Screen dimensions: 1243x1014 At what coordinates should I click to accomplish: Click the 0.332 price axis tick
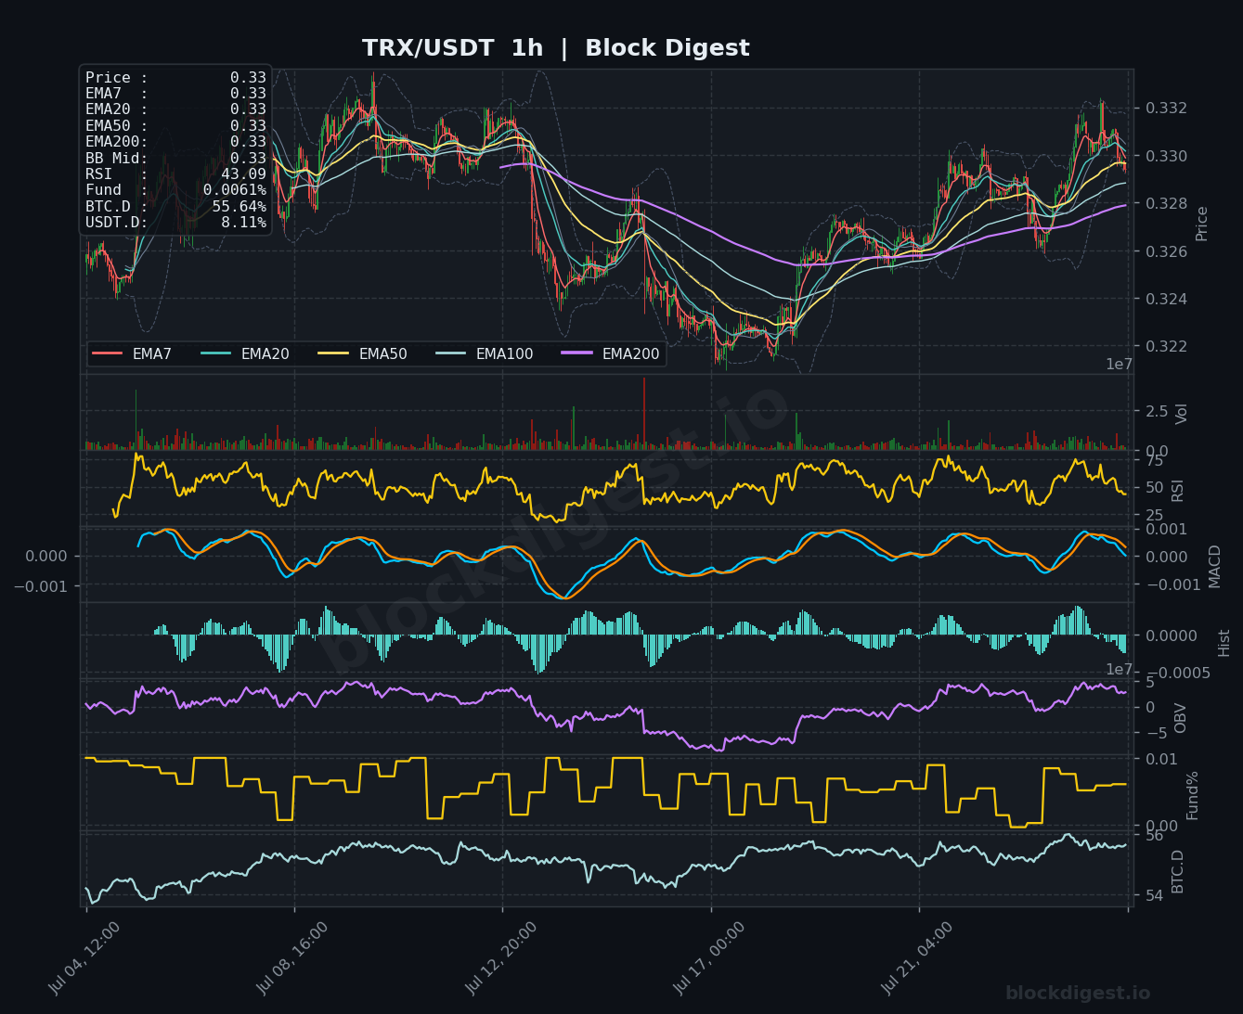[x=1166, y=109]
